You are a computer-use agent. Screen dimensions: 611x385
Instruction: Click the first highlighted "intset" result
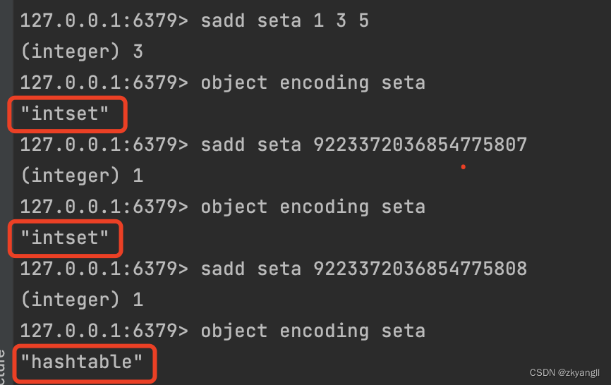pos(66,114)
